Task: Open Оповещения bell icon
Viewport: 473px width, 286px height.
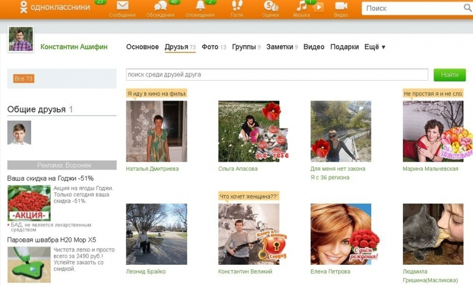Action: (200, 6)
